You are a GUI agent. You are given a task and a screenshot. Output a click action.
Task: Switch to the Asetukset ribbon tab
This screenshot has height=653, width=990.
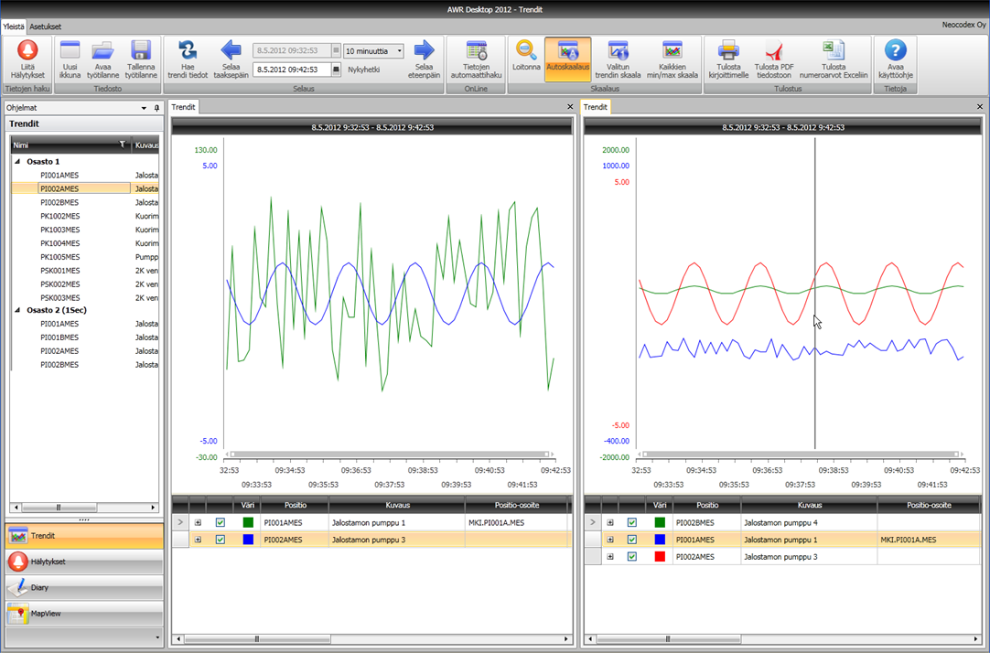[x=45, y=27]
